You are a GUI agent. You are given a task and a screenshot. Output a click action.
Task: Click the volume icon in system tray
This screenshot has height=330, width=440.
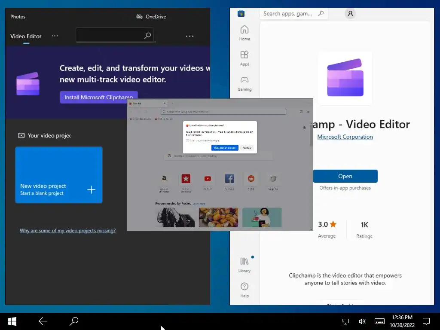pyautogui.click(x=362, y=321)
